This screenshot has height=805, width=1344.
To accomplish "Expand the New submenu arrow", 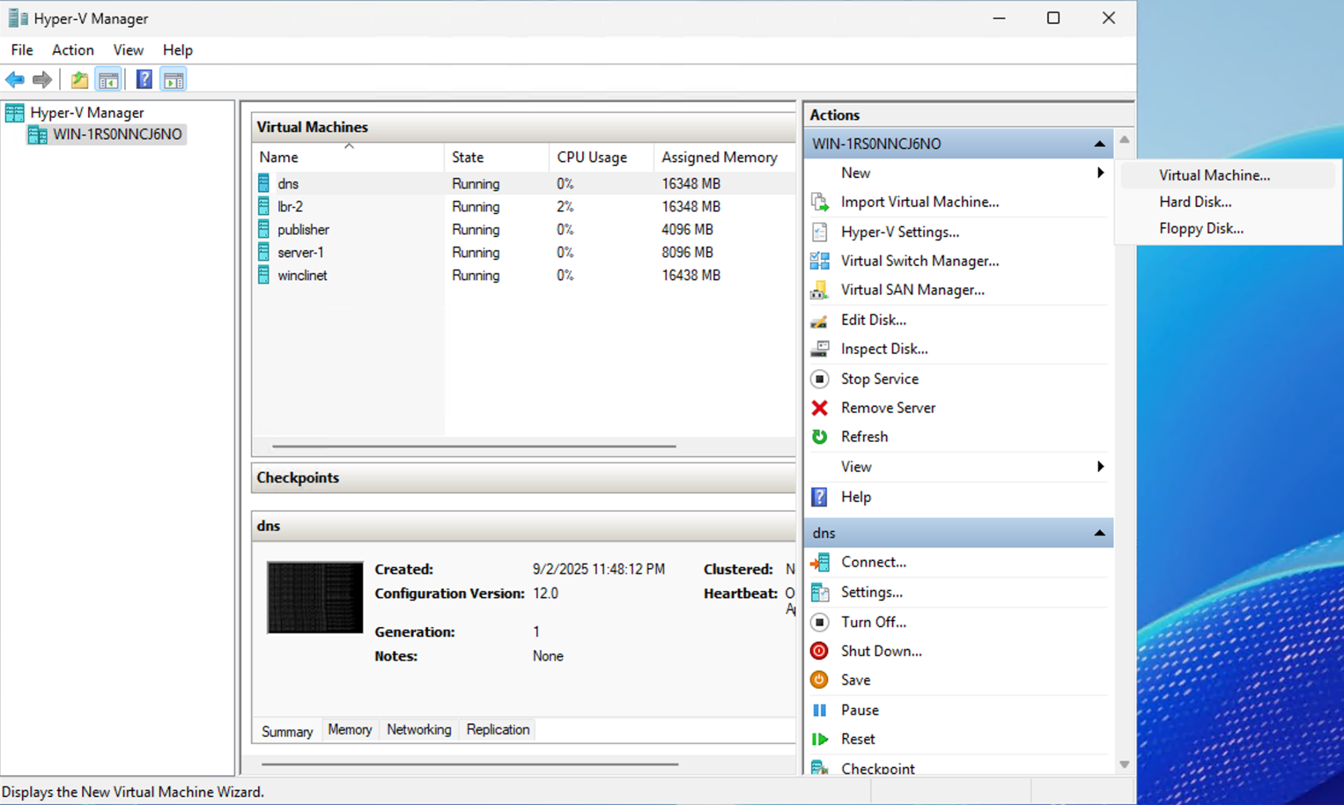I will click(x=1101, y=173).
